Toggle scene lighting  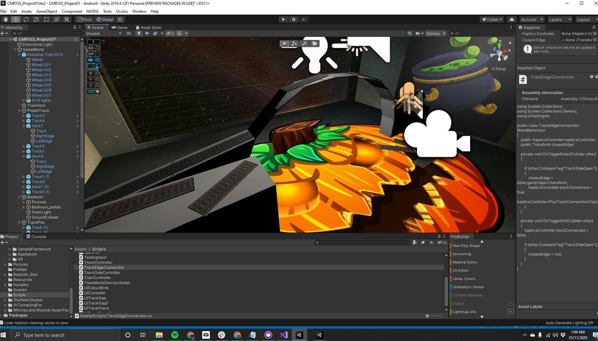(x=139, y=34)
